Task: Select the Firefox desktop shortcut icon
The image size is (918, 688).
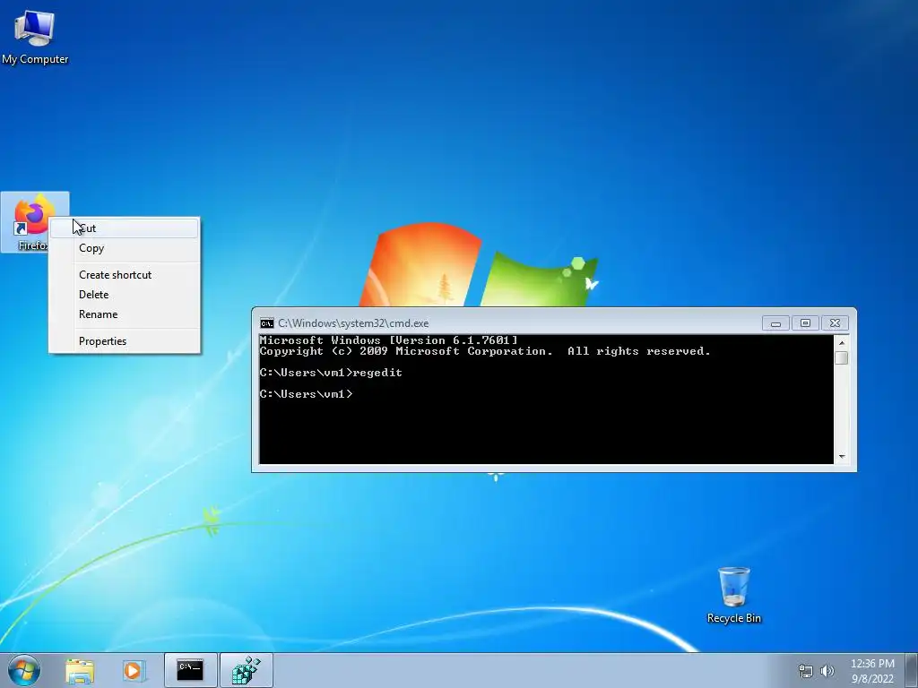Action: [x=35, y=222]
